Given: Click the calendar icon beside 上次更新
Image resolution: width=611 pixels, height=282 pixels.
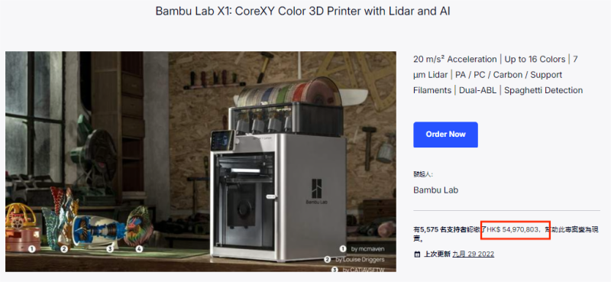Looking at the screenshot, I should click(417, 254).
